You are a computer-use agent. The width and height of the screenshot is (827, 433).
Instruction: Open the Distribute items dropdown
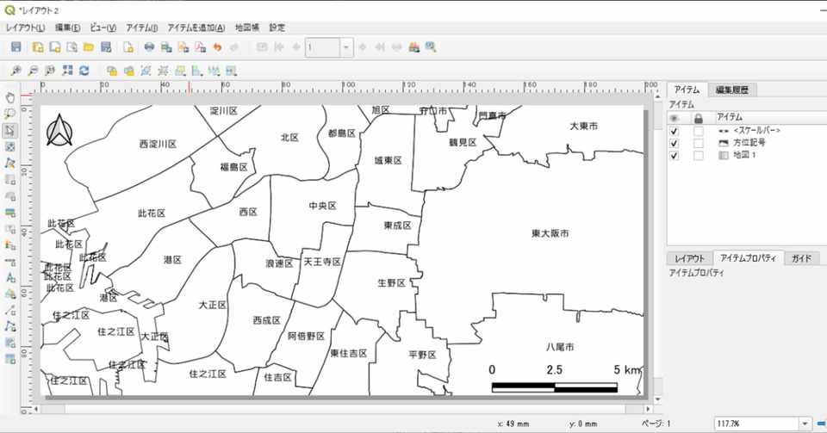pyautogui.click(x=215, y=71)
